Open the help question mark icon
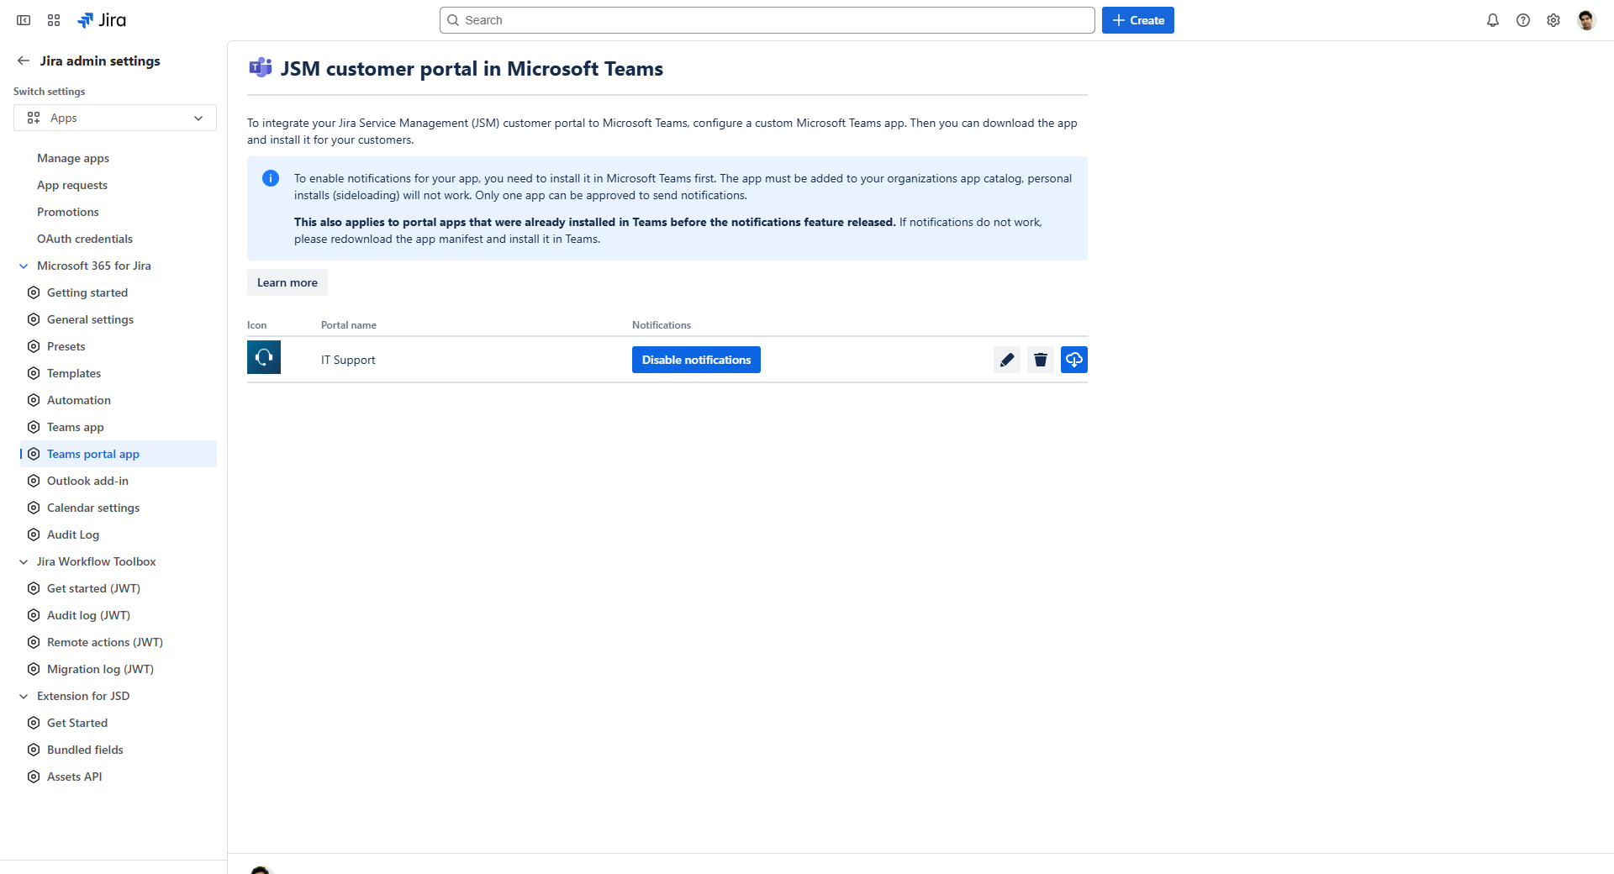 click(x=1523, y=20)
